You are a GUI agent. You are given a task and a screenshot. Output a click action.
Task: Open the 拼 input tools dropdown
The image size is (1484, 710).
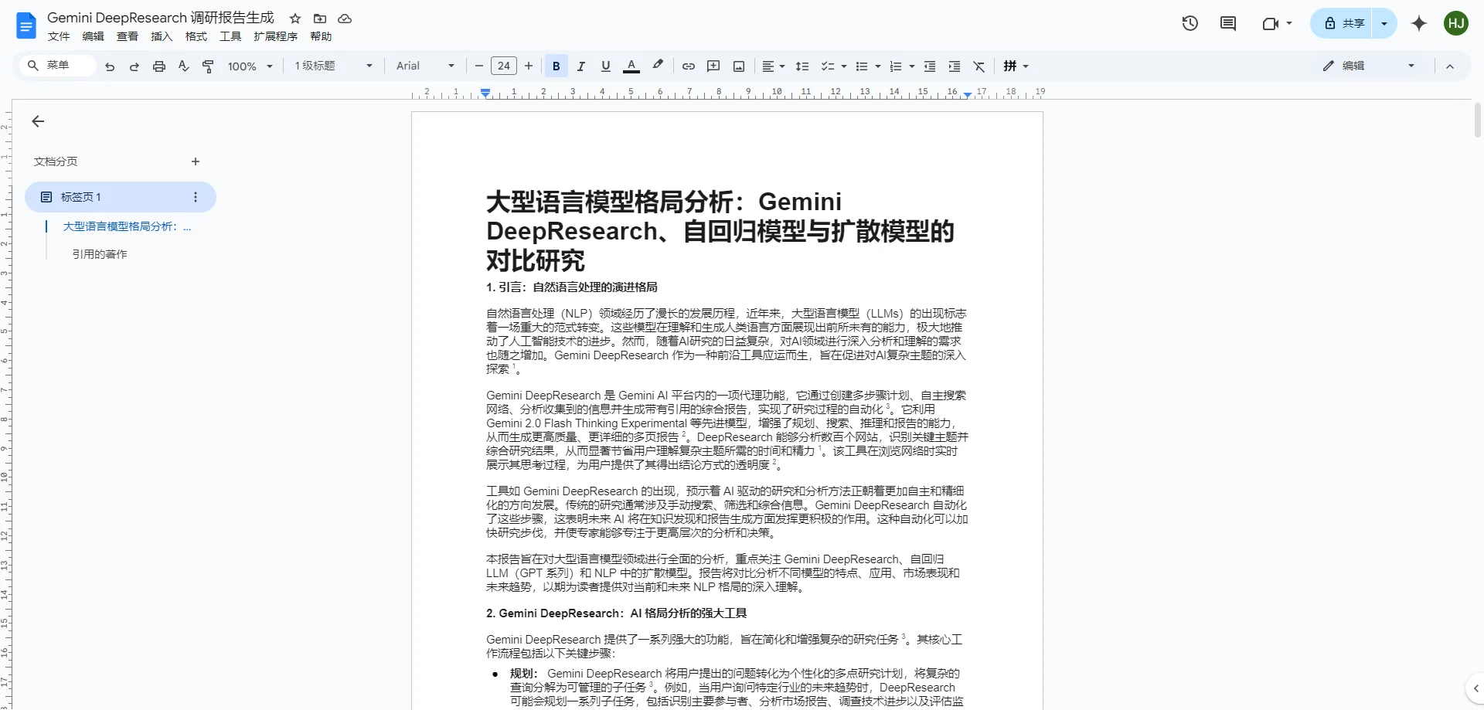pyautogui.click(x=1016, y=66)
